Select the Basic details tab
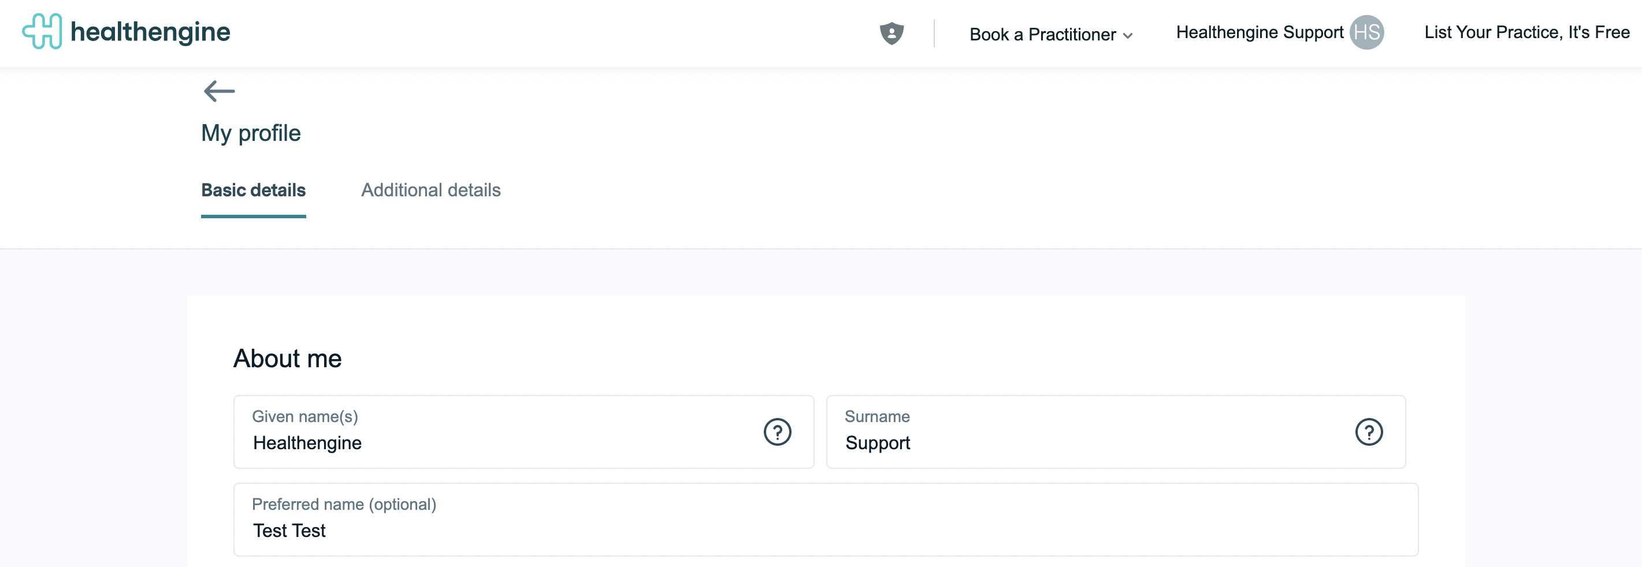 click(253, 190)
